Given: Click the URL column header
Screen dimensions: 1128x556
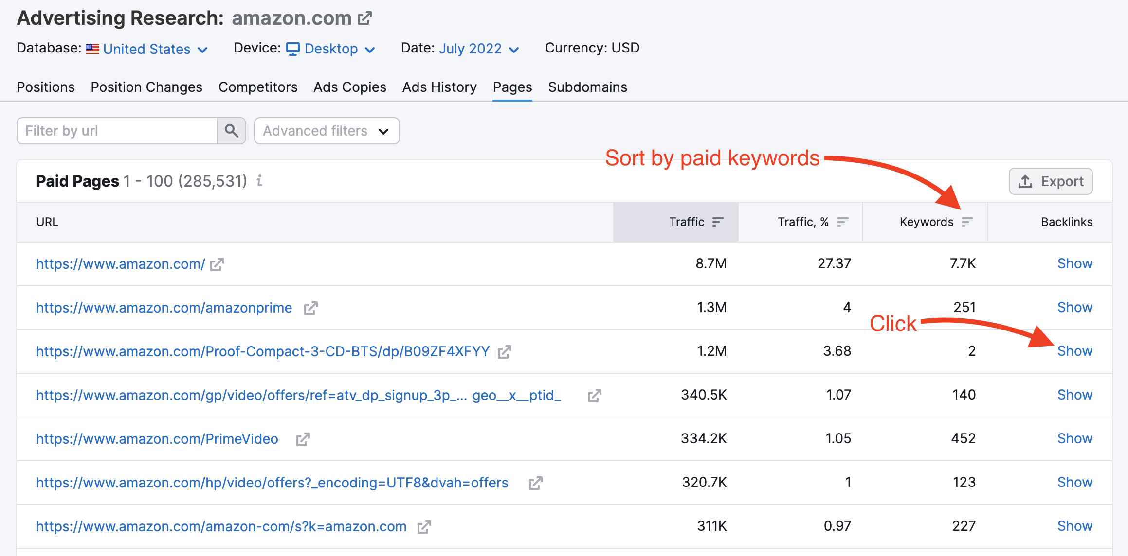Looking at the screenshot, I should pos(47,222).
